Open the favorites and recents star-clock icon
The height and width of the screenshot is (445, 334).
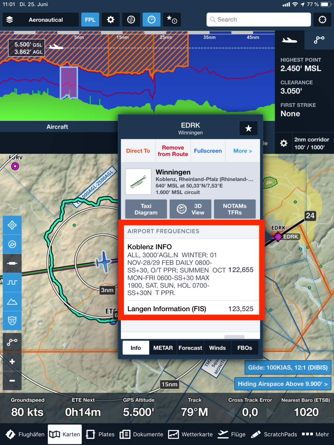(x=171, y=19)
